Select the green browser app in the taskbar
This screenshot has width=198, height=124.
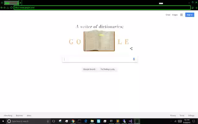(x=137, y=121)
